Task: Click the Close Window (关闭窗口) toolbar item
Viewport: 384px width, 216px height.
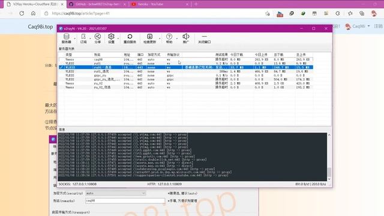Action: click(204, 38)
